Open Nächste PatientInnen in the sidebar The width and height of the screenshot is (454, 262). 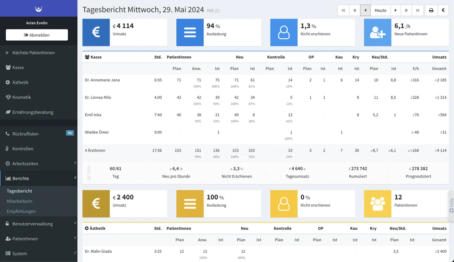(39, 53)
